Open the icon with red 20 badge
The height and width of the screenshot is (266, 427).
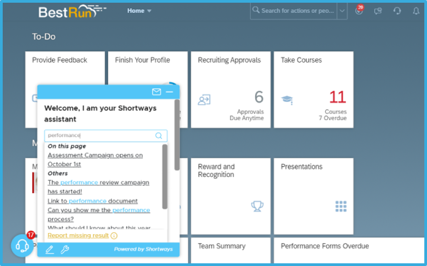pyautogui.click(x=359, y=10)
